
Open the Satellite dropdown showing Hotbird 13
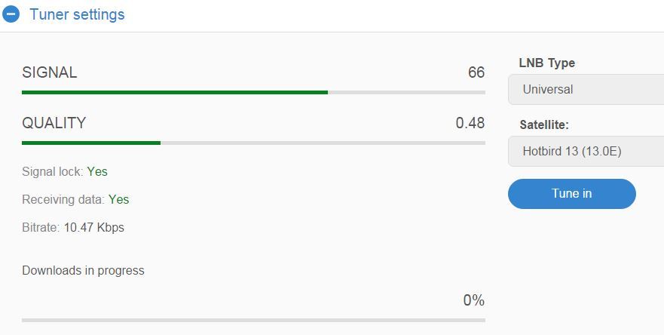[x=586, y=152]
